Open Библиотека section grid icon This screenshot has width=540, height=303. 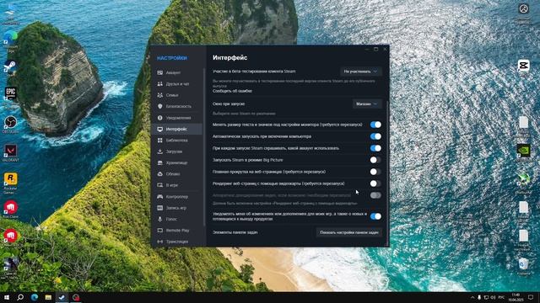click(x=159, y=141)
